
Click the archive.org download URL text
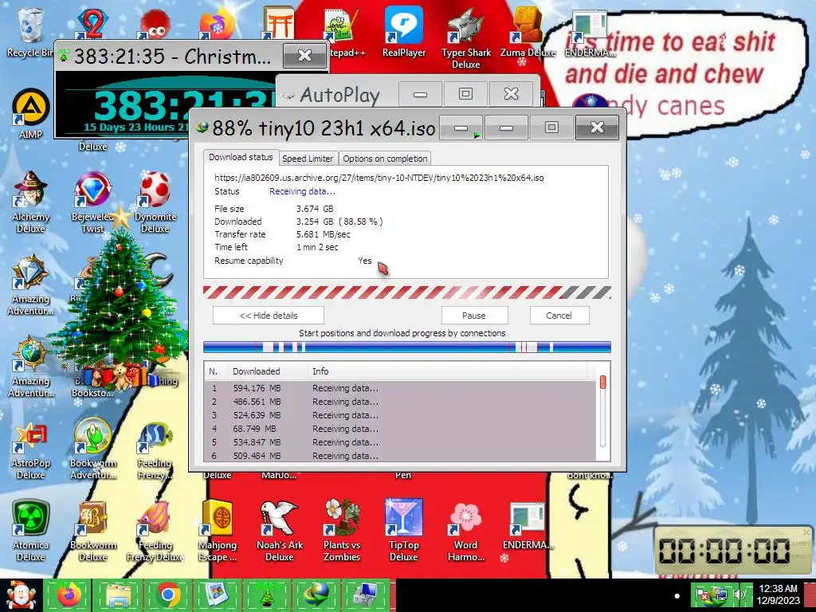pos(379,178)
